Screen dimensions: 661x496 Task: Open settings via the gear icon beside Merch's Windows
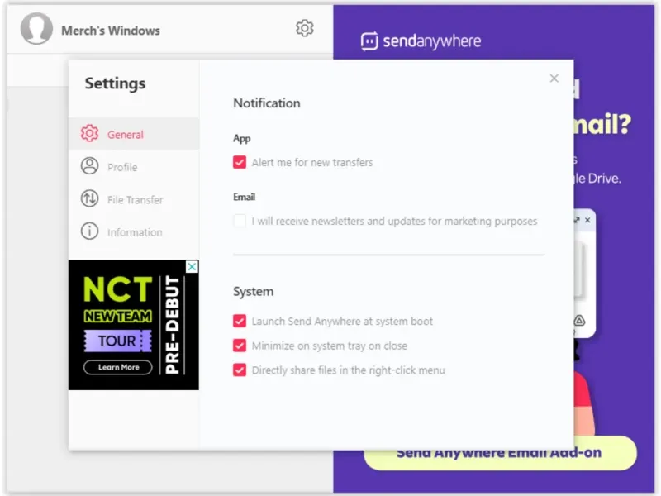304,28
